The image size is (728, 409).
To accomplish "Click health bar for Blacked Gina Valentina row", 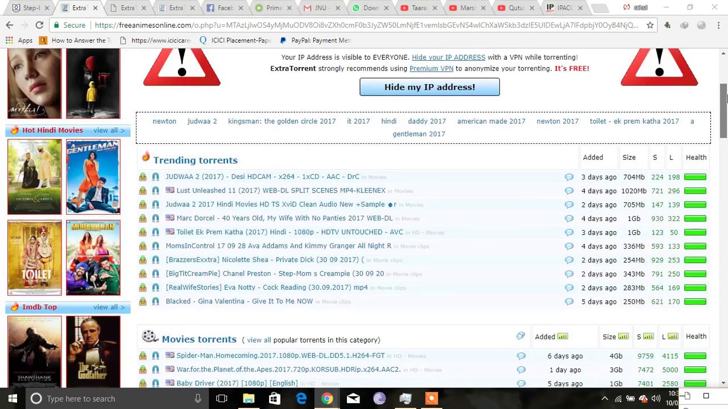I will [695, 302].
